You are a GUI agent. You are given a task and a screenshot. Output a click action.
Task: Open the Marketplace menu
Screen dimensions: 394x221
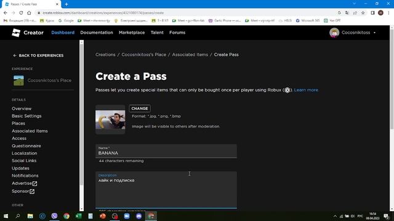132,33
